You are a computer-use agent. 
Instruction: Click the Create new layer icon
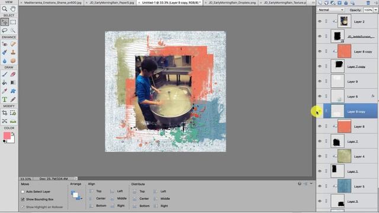(320, 2)
